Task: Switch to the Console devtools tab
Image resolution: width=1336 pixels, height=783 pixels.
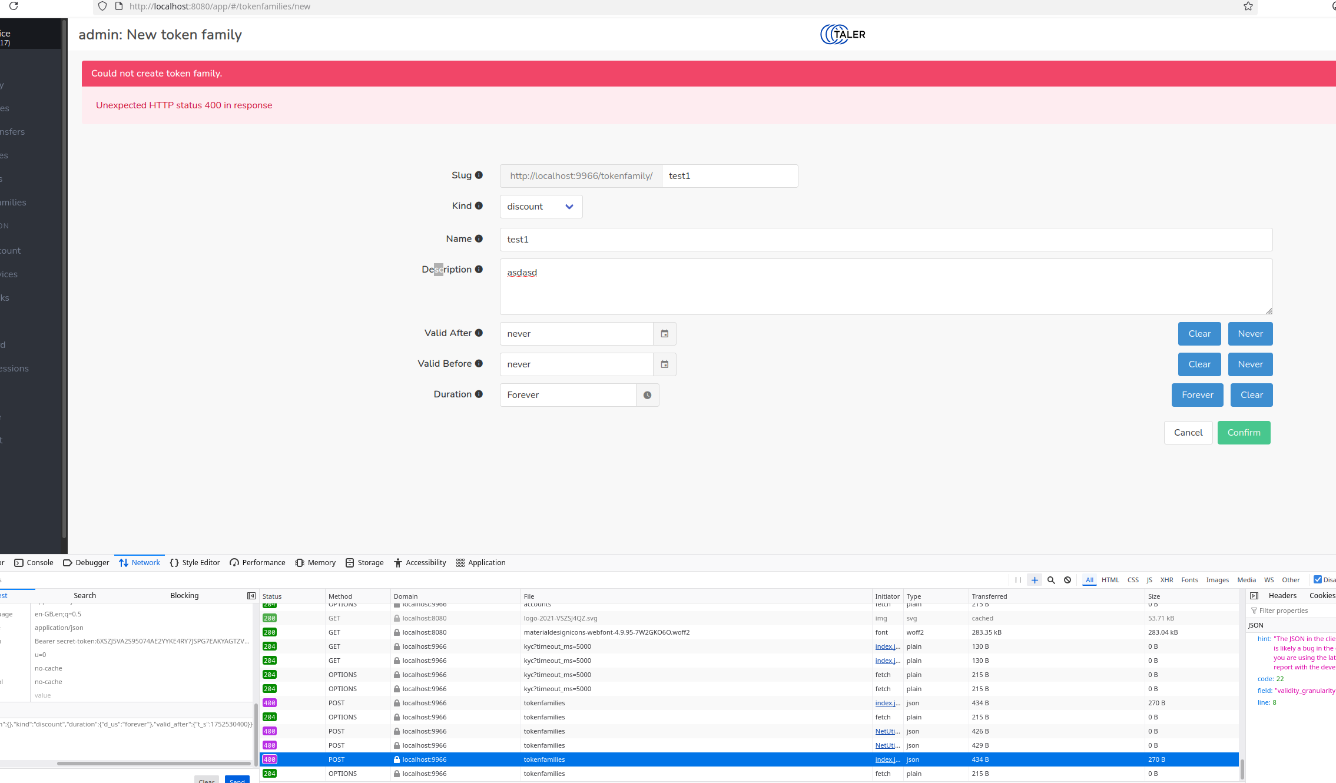Action: (34, 563)
